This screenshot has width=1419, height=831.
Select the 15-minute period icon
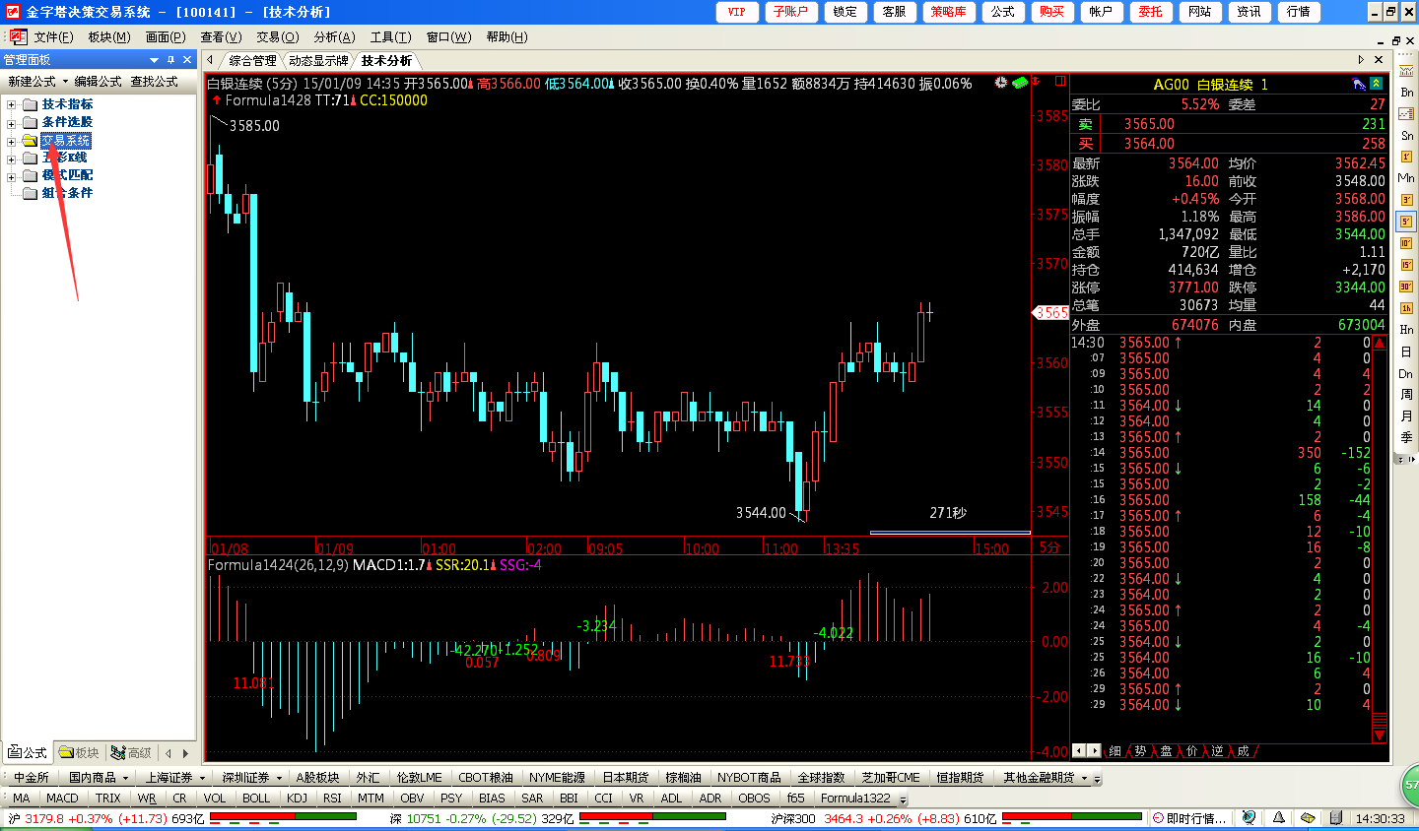(1406, 265)
